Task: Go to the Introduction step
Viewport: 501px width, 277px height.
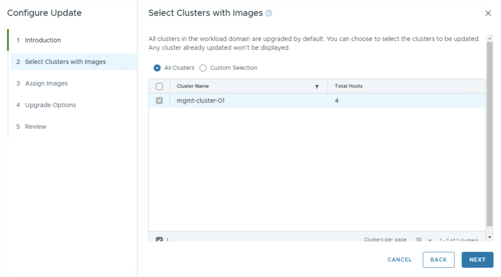Action: 43,40
